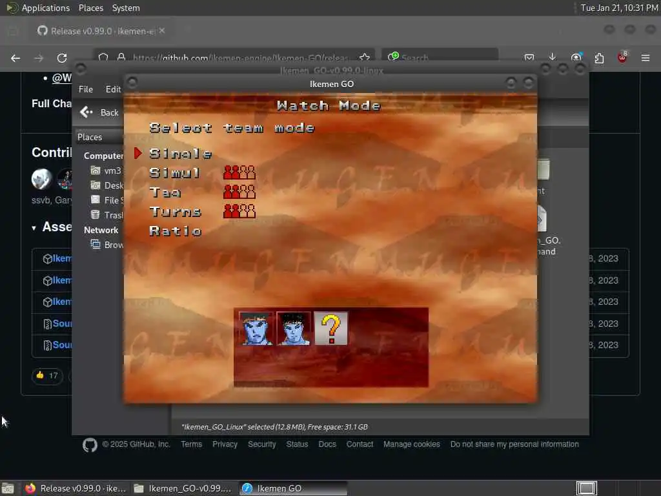Click show desktop icon in bottom panel
661x496 pixels.
8,488
